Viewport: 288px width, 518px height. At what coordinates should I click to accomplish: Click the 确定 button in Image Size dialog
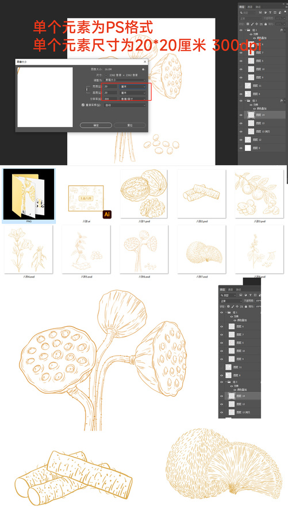(95, 125)
